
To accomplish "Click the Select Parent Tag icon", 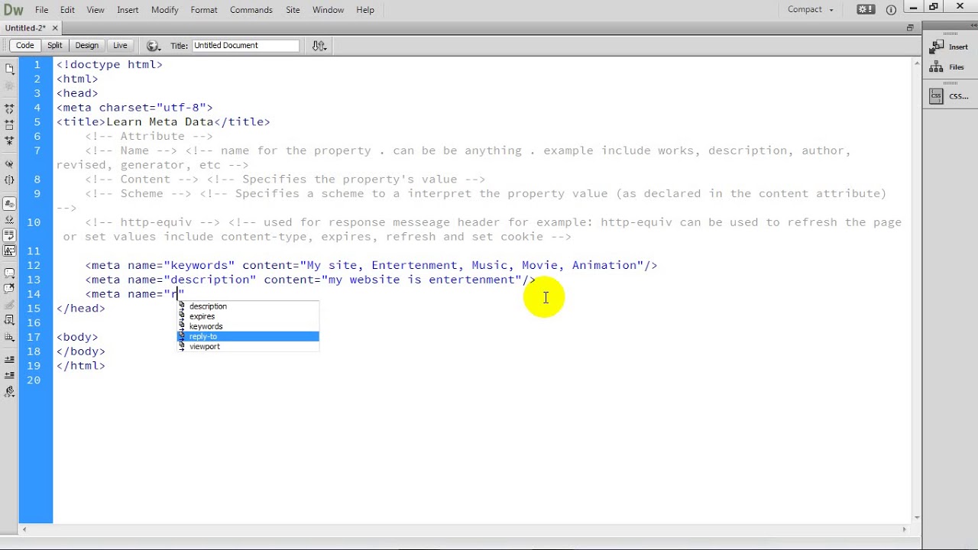I will pos(9,163).
